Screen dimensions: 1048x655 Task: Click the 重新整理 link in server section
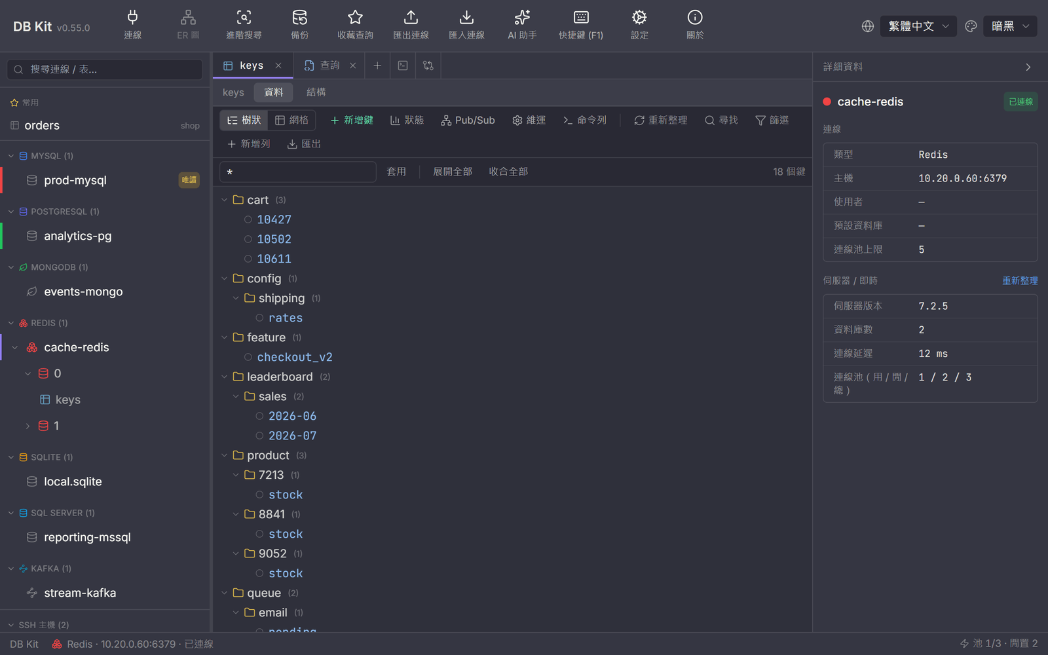pos(1020,280)
